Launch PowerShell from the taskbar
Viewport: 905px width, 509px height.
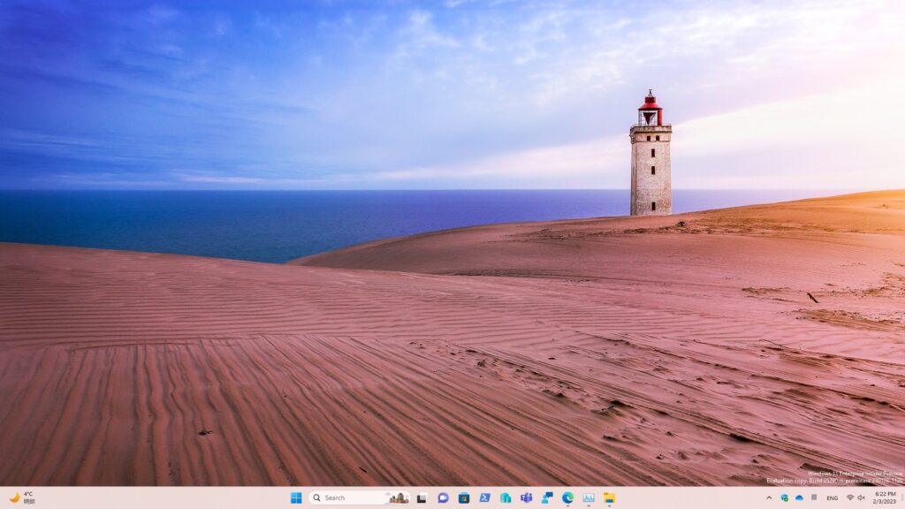[x=484, y=498]
